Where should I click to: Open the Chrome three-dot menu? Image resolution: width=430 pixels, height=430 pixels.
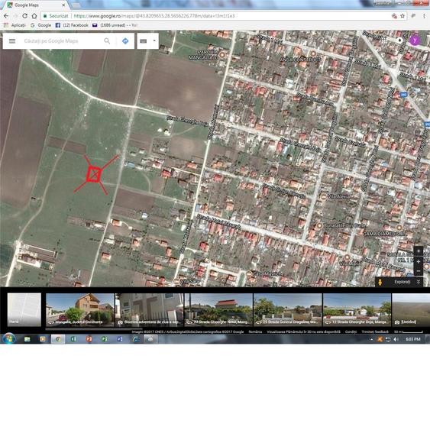coord(424,16)
